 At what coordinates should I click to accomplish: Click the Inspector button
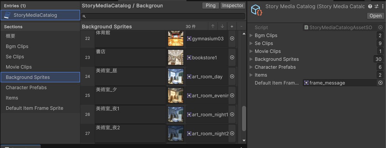(x=233, y=5)
